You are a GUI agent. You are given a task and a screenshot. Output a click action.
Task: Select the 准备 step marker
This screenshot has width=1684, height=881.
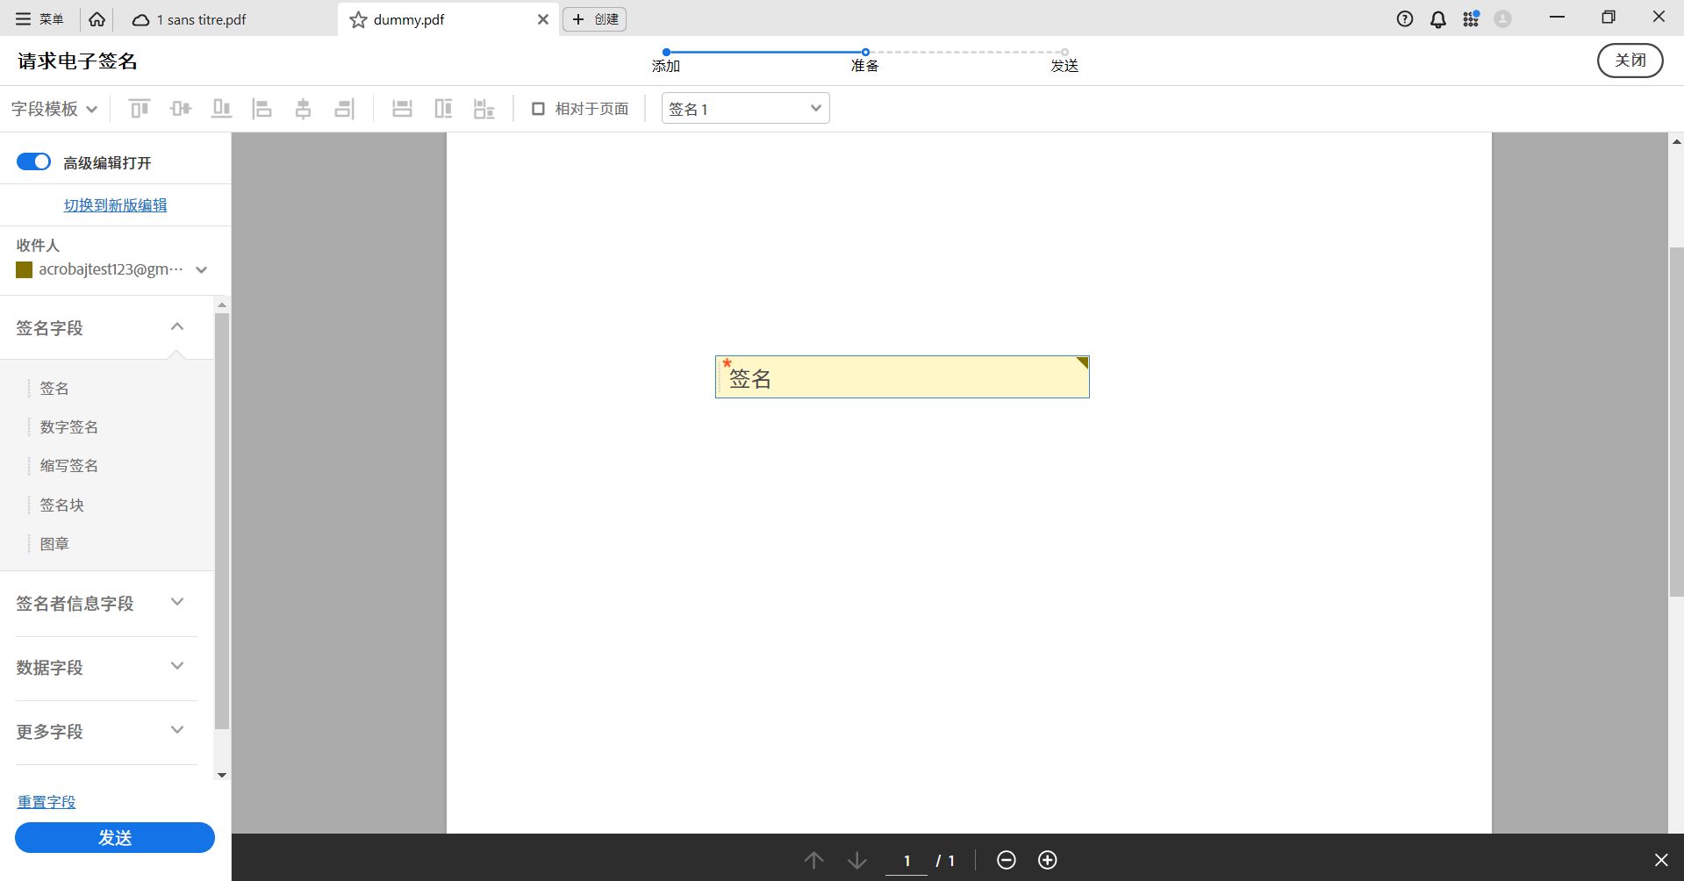tap(865, 53)
